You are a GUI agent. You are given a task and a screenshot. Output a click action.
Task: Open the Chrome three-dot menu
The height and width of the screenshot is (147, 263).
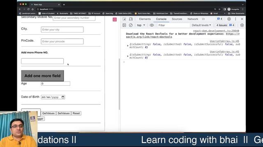tap(243, 9)
